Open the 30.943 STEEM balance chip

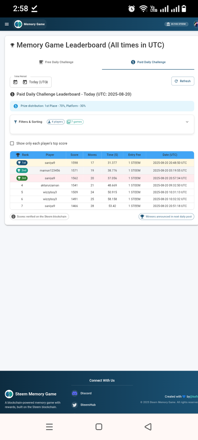[177, 24]
